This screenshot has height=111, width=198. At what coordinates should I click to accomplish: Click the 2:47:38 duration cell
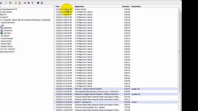127,107
